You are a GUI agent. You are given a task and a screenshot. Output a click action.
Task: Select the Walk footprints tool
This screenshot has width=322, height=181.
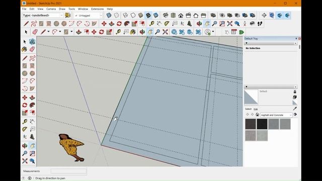(260, 24)
